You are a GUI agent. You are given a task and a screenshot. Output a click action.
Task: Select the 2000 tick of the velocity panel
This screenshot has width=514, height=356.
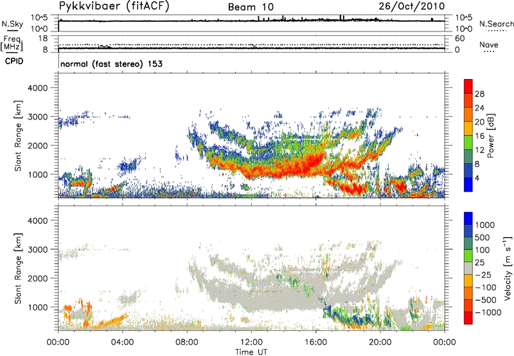pos(37,278)
